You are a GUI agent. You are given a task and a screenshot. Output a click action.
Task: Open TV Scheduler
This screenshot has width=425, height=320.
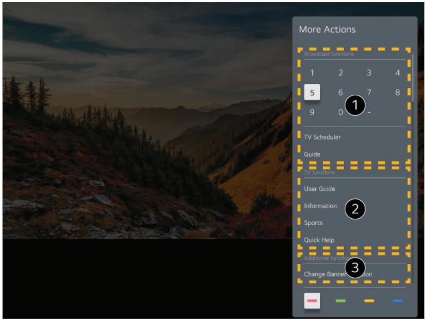click(322, 137)
